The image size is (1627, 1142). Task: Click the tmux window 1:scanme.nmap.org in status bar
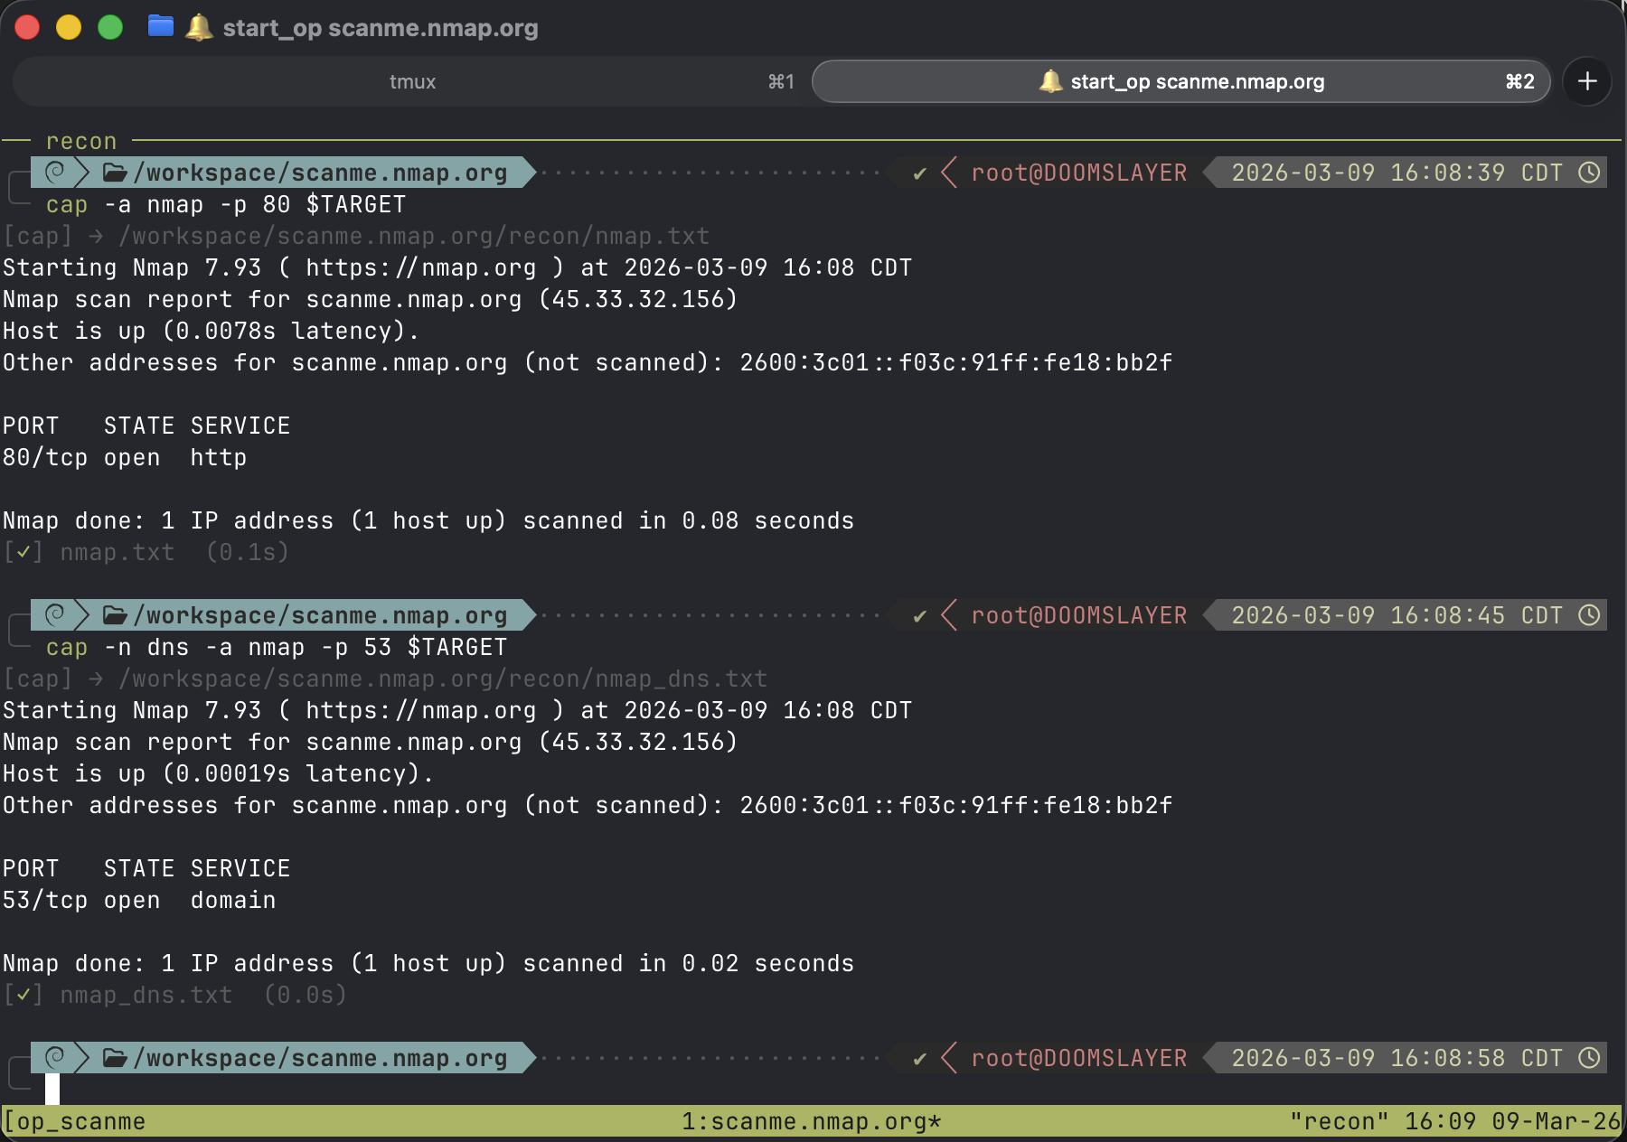point(811,1122)
